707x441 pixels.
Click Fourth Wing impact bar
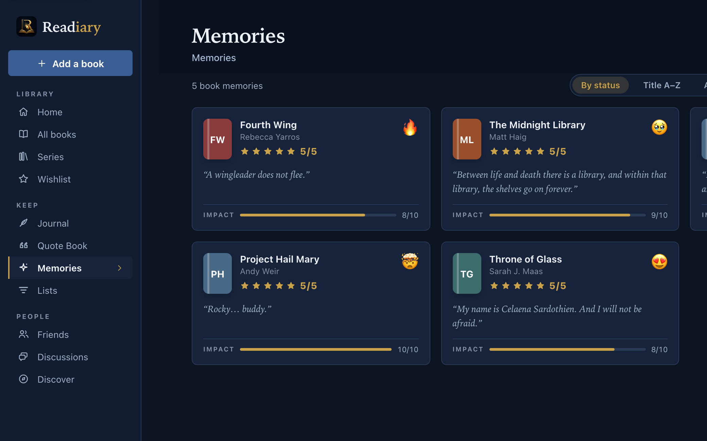click(x=318, y=215)
